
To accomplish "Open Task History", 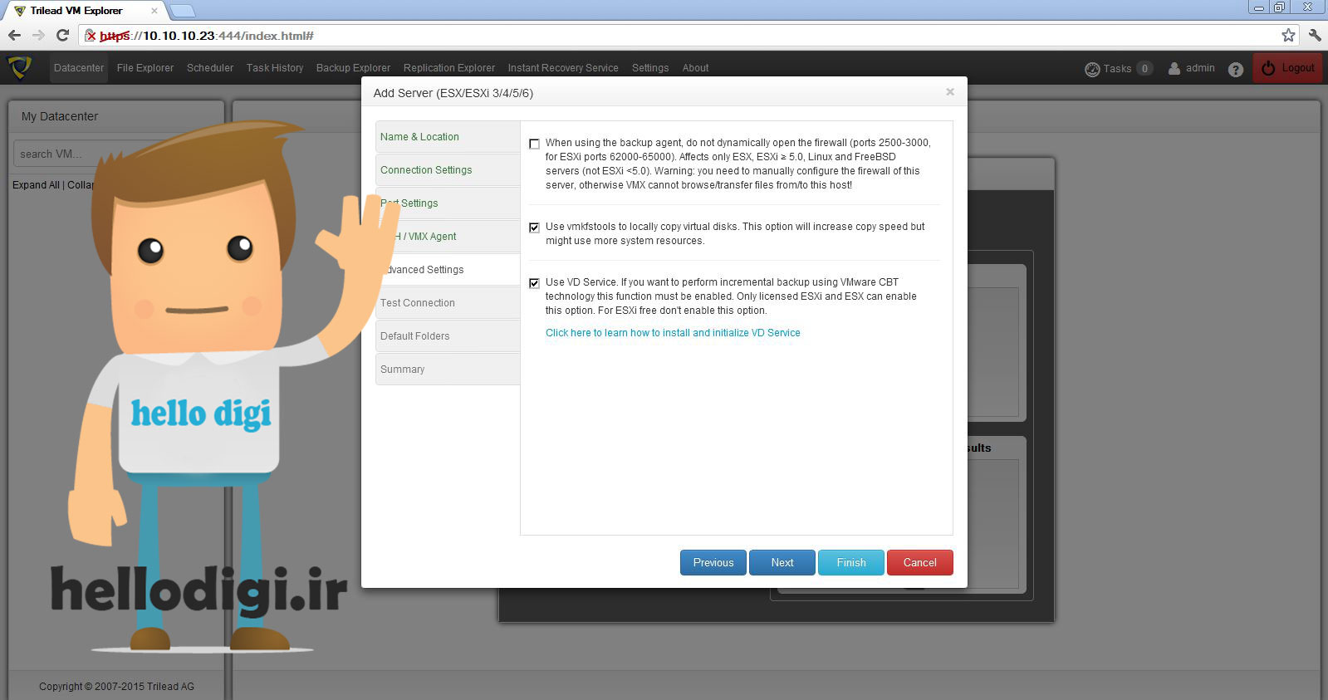I will pos(275,68).
